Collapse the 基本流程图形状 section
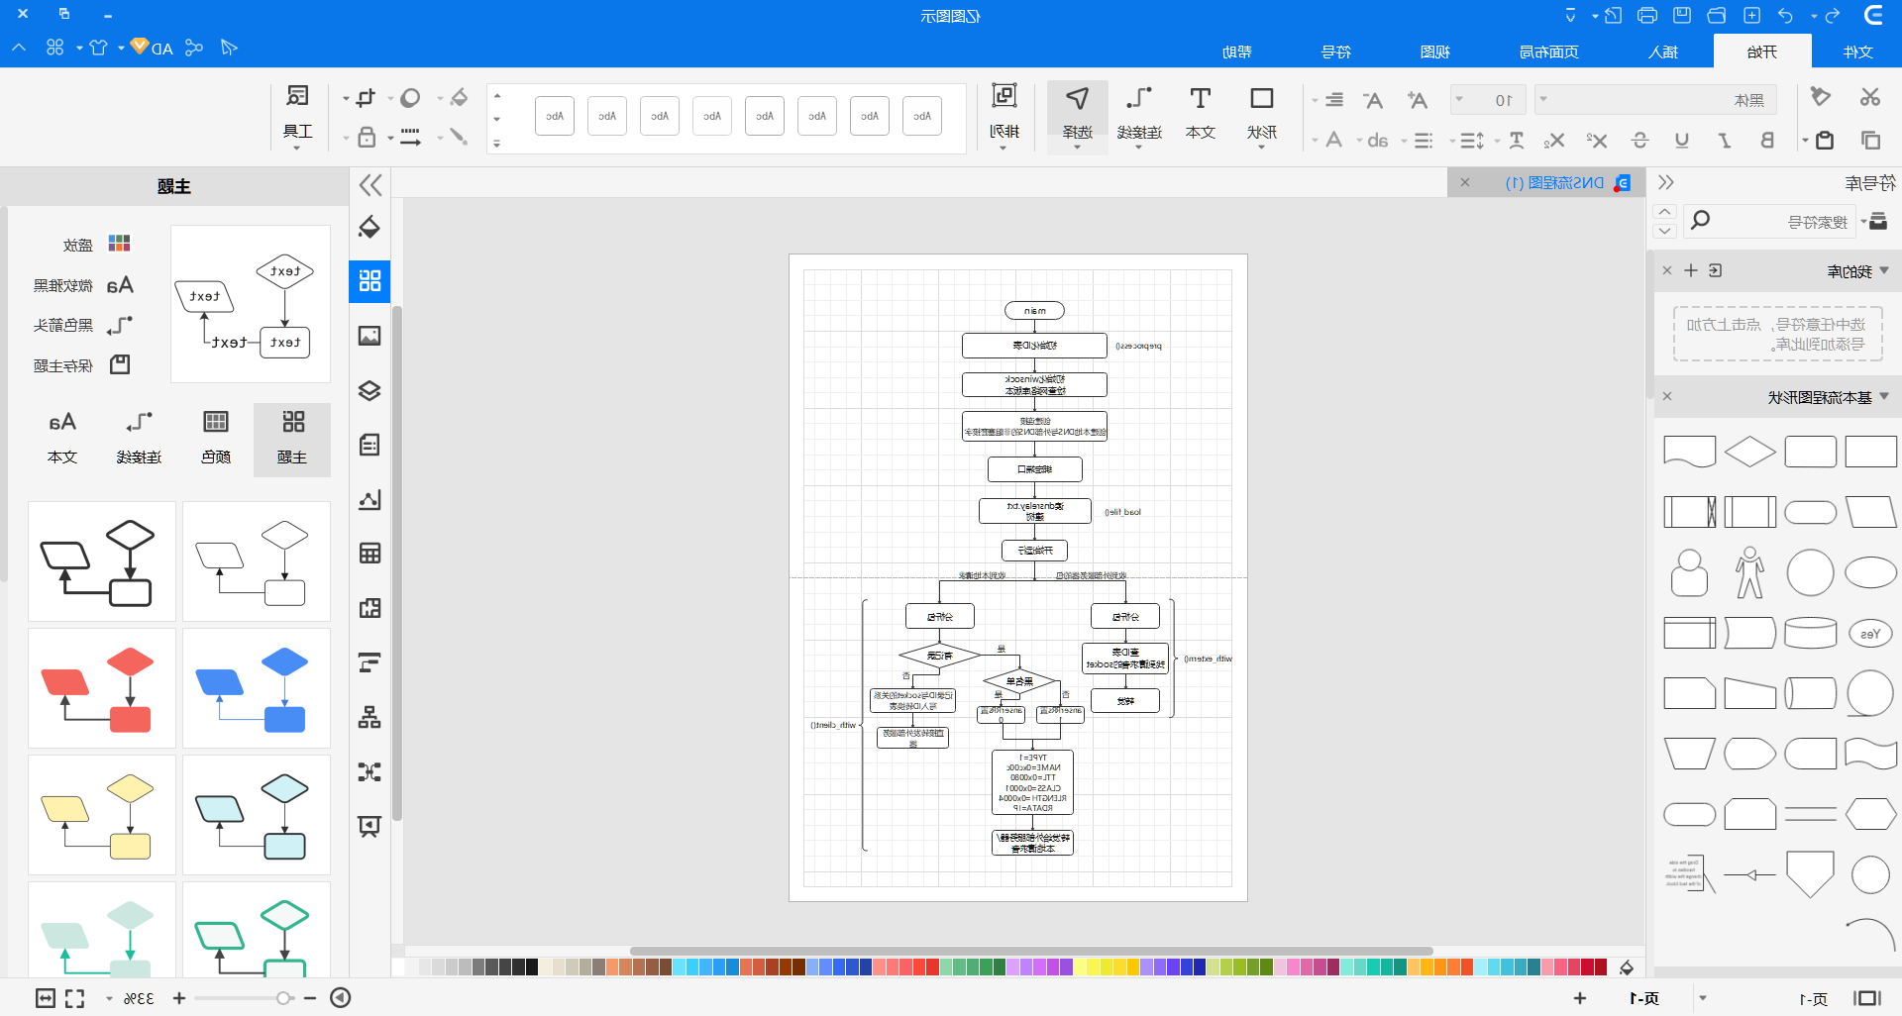Image resolution: width=1902 pixels, height=1016 pixels. click(x=1884, y=396)
